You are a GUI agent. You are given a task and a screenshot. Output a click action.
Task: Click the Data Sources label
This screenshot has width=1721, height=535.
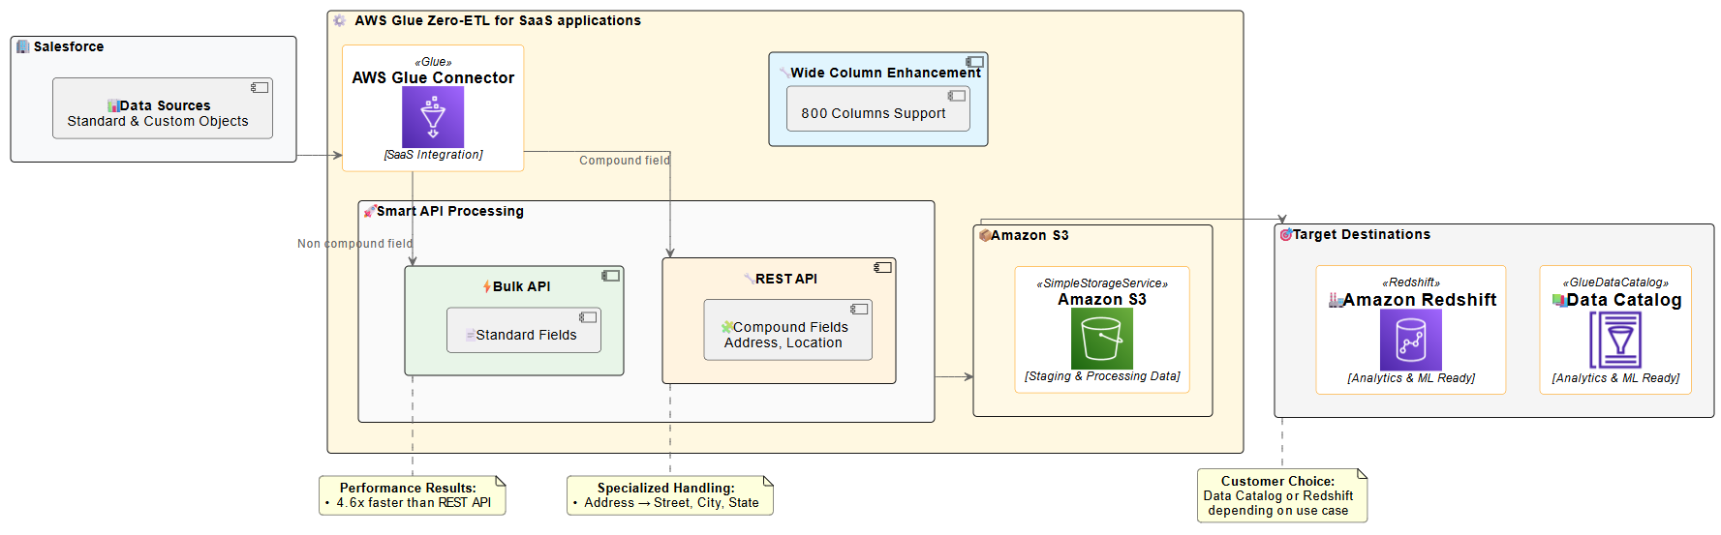click(x=165, y=105)
